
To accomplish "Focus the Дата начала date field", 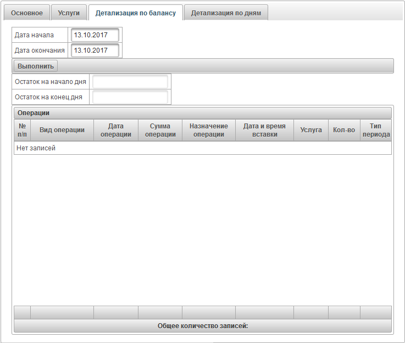I will click(95, 35).
